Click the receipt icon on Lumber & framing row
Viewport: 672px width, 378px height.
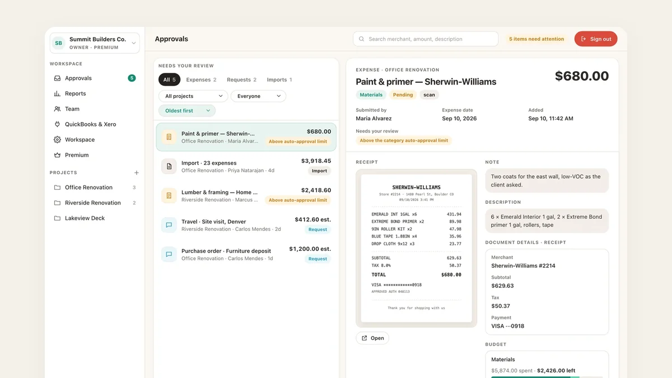tap(169, 195)
